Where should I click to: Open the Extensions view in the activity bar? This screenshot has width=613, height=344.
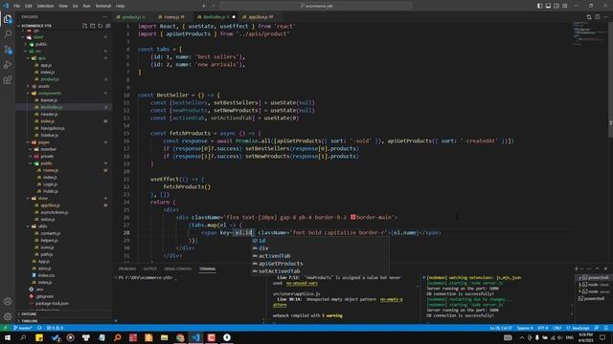tap(8, 80)
